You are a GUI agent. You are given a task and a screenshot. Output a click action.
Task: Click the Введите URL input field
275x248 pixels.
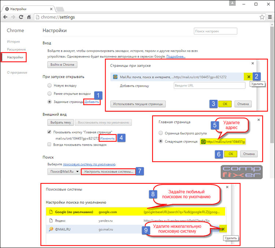coord(209,85)
